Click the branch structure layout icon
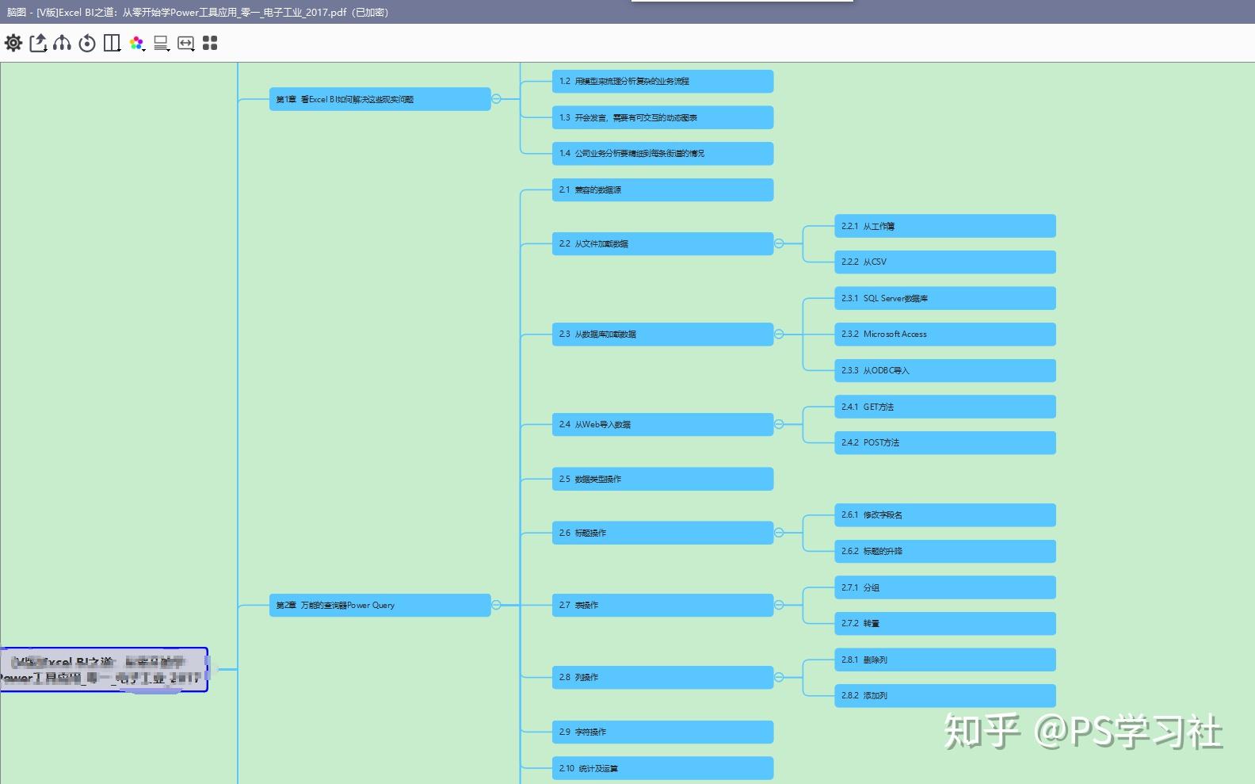 (63, 43)
